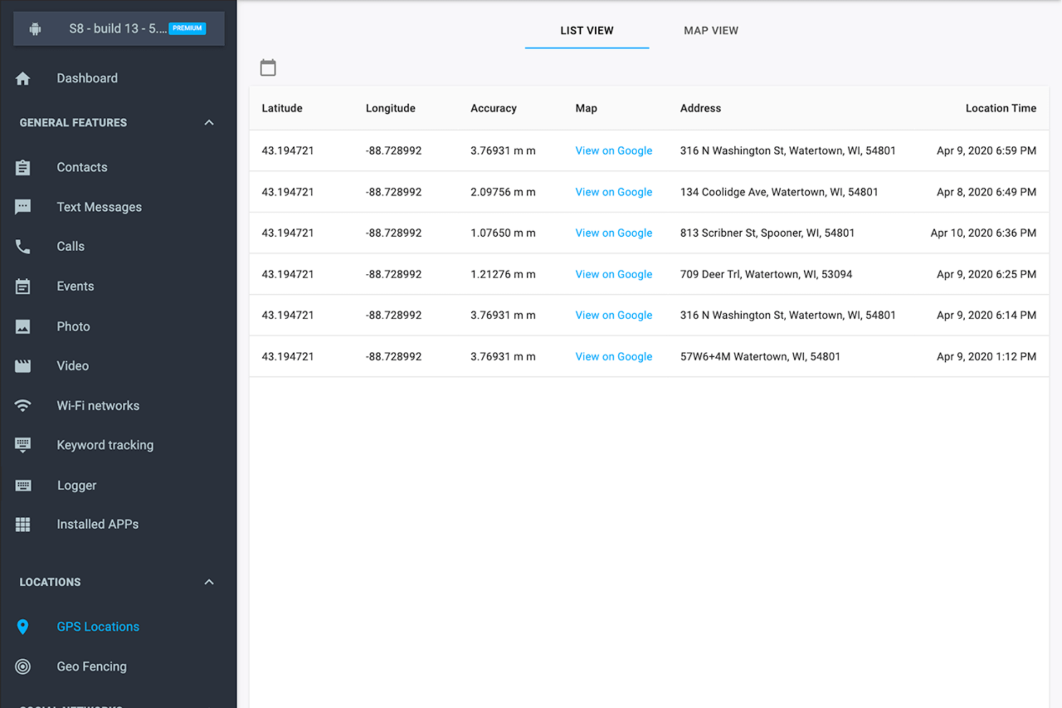The height and width of the screenshot is (708, 1062).
Task: Sort by Location Time column header
Action: point(1000,108)
